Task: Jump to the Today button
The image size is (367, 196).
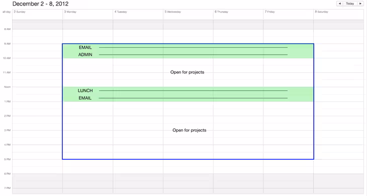Action: coord(350,4)
